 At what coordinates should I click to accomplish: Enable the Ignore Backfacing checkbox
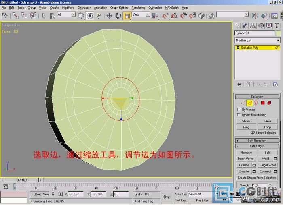pos(239,115)
